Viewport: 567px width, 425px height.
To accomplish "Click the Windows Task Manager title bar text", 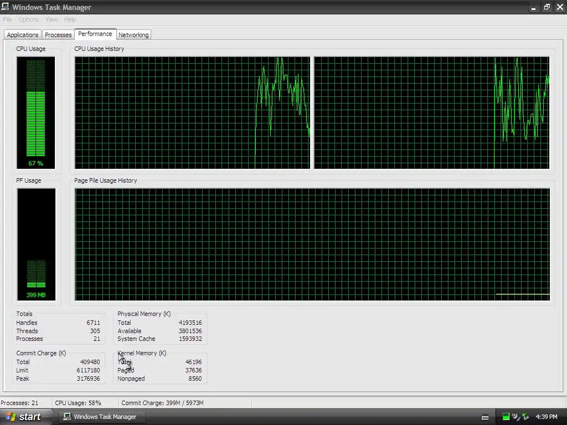I will (x=51, y=7).
